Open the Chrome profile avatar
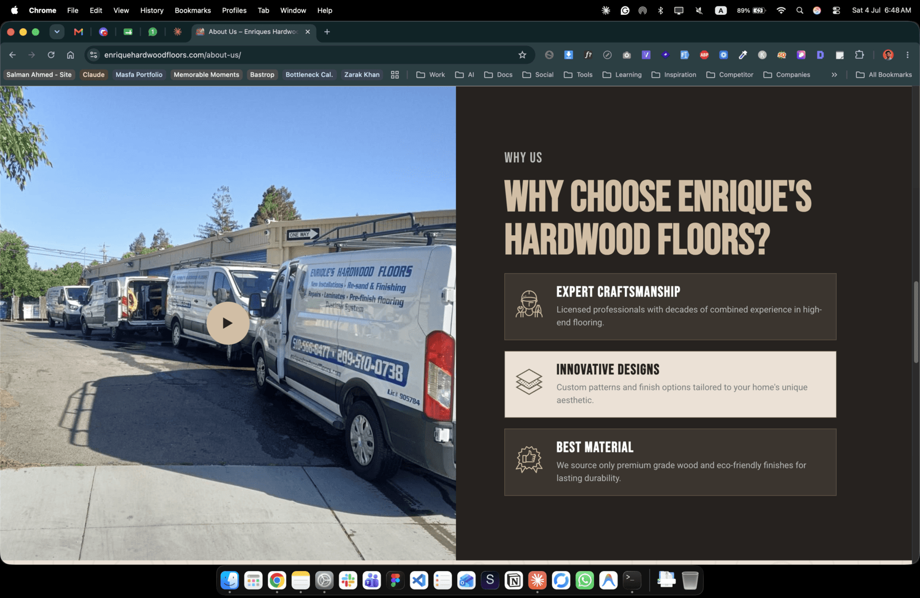This screenshot has width=920, height=598. click(x=888, y=55)
